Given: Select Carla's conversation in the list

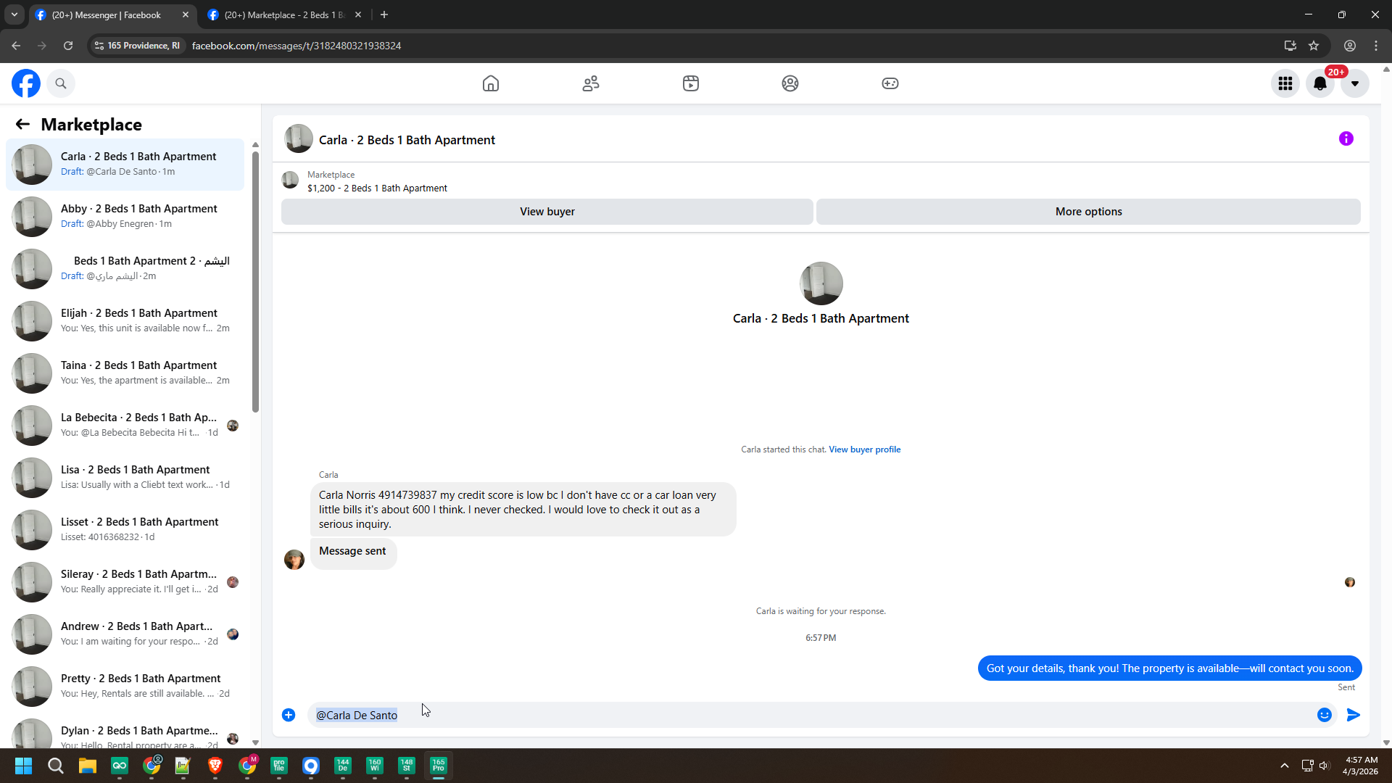Looking at the screenshot, I should click(125, 165).
